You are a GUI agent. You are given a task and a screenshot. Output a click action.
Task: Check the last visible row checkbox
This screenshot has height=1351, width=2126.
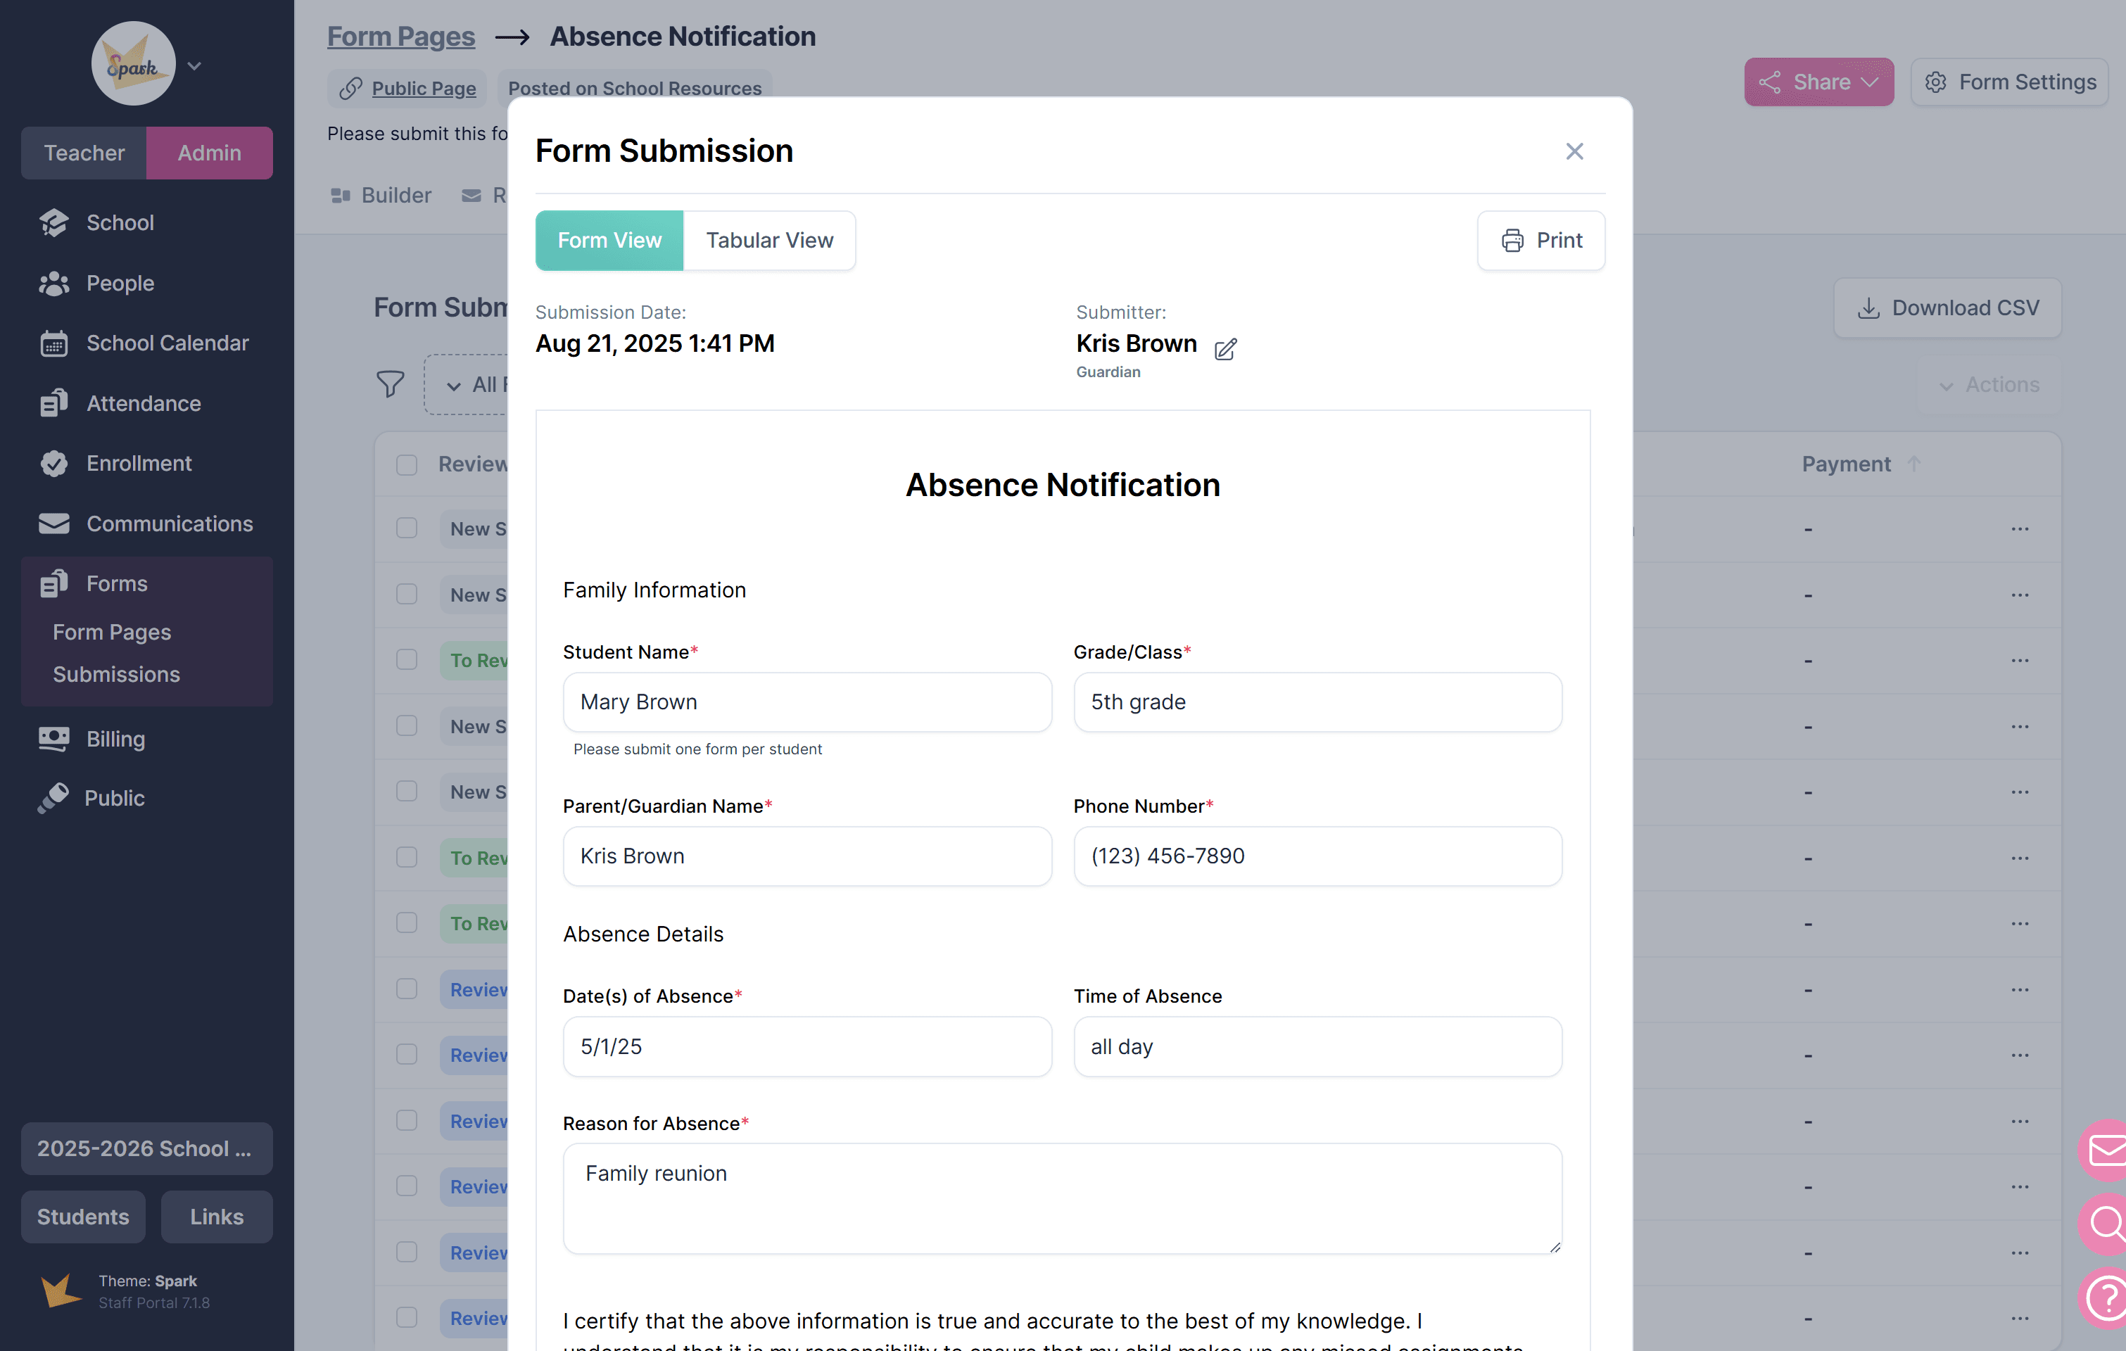coord(406,1317)
